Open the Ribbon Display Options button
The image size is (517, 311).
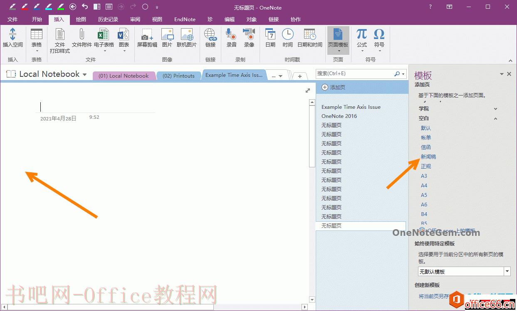450,7
